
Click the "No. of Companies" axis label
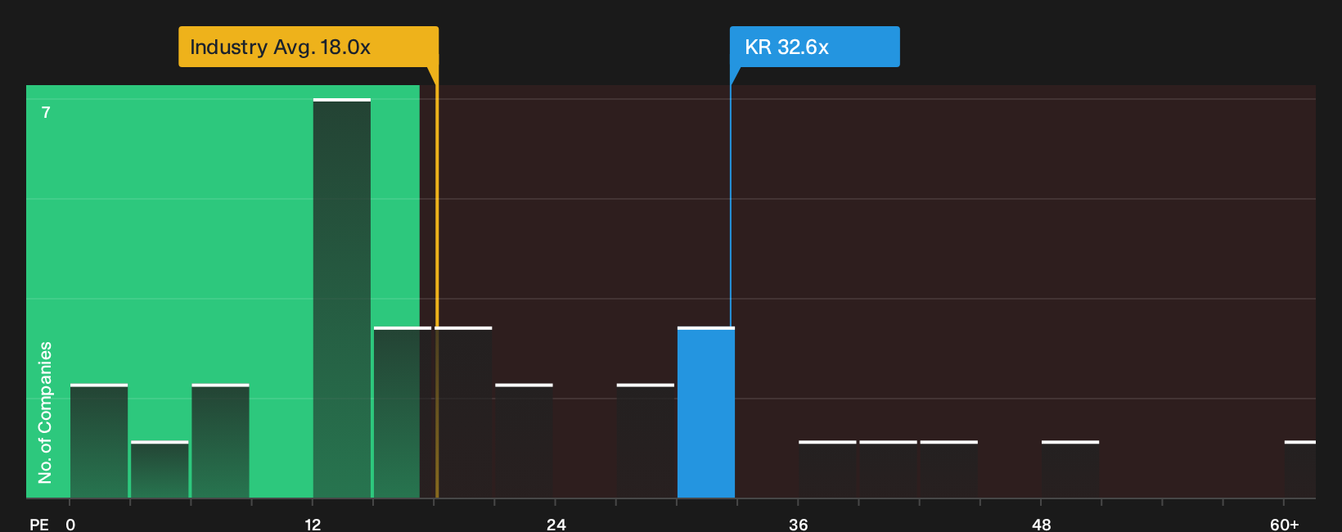tap(45, 413)
